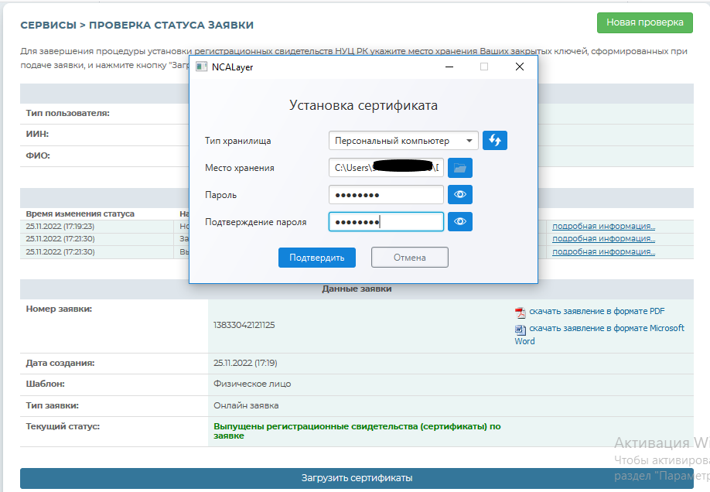The width and height of the screenshot is (710, 492).
Task: Click the Подтверждение пароля field
Action: pyautogui.click(x=385, y=222)
